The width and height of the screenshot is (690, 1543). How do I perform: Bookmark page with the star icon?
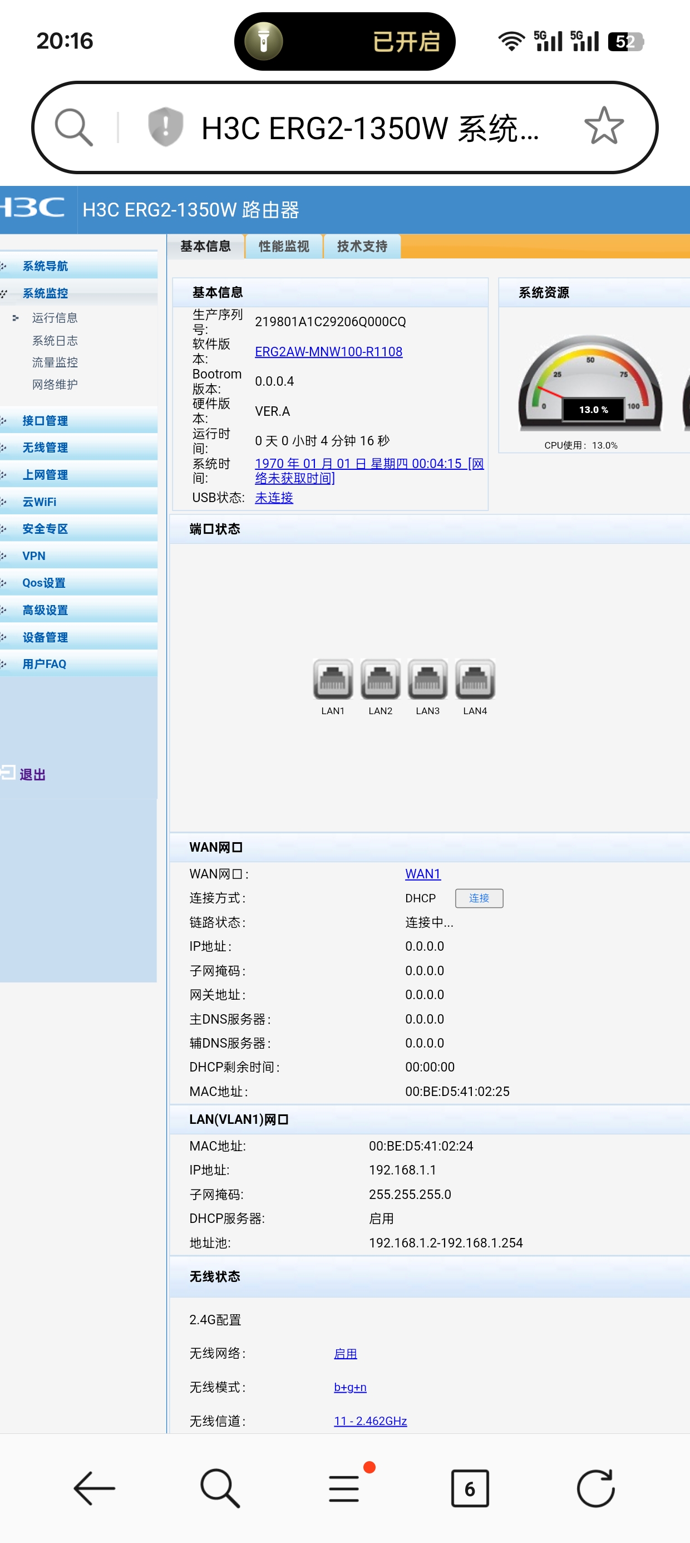tap(604, 126)
